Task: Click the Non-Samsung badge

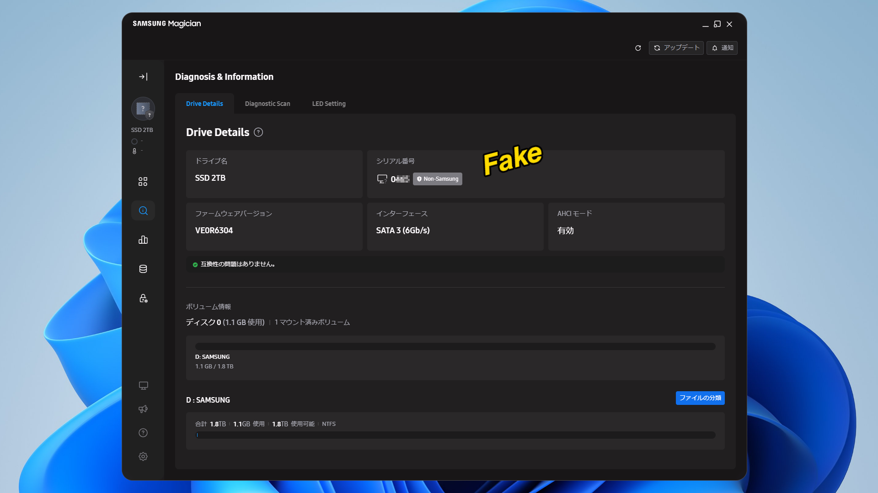Action: point(438,179)
